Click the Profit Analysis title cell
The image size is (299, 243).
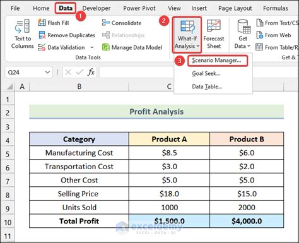(x=156, y=112)
